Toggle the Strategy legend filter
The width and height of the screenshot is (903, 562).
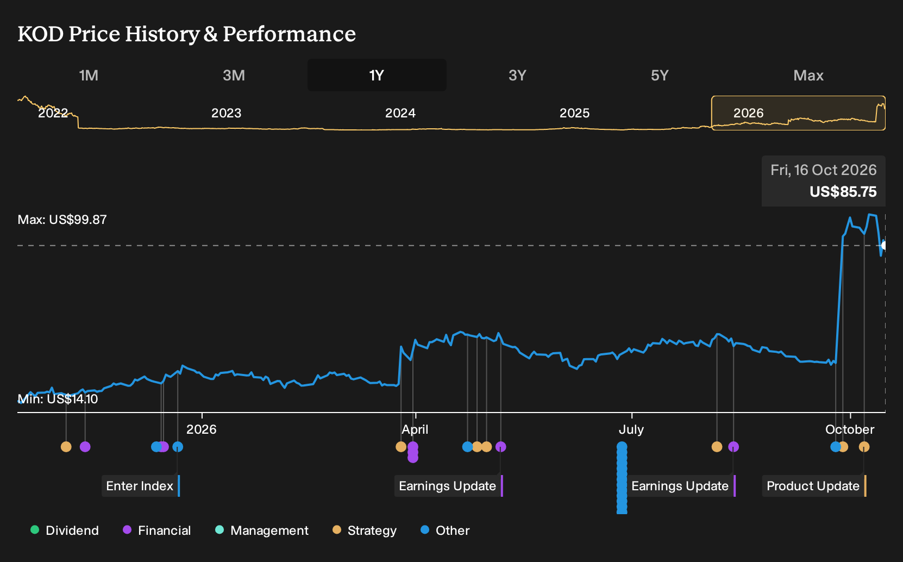365,530
